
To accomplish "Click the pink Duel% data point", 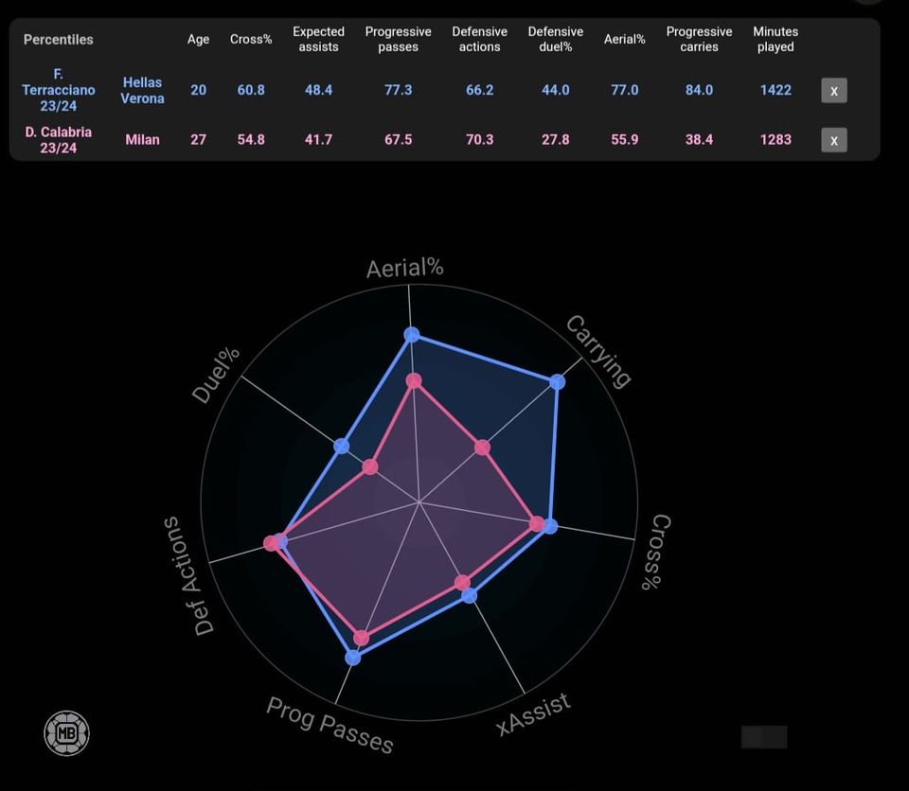I will 370,466.
